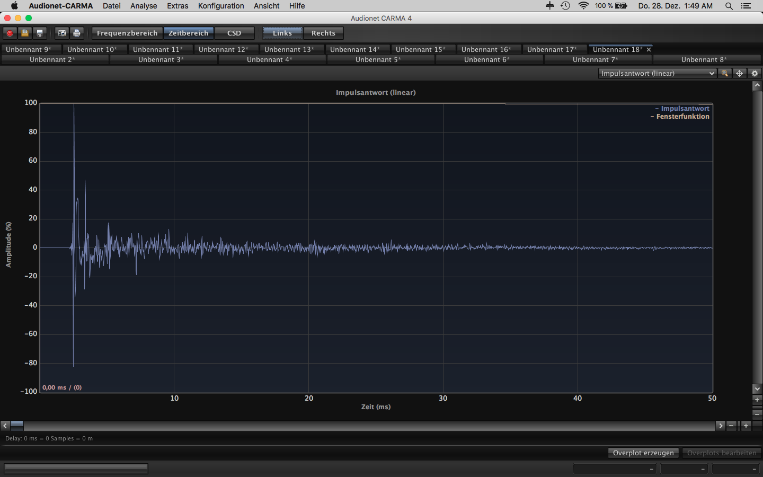Click the red record measurement button
The width and height of the screenshot is (763, 477).
pos(10,33)
